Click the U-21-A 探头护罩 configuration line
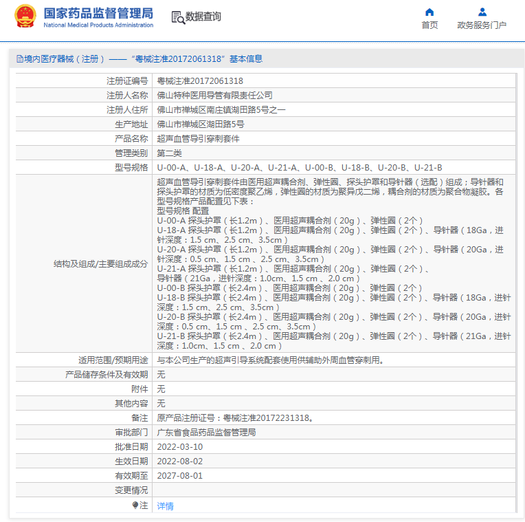 tap(293, 274)
